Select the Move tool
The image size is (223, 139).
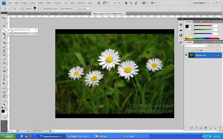point(4,17)
